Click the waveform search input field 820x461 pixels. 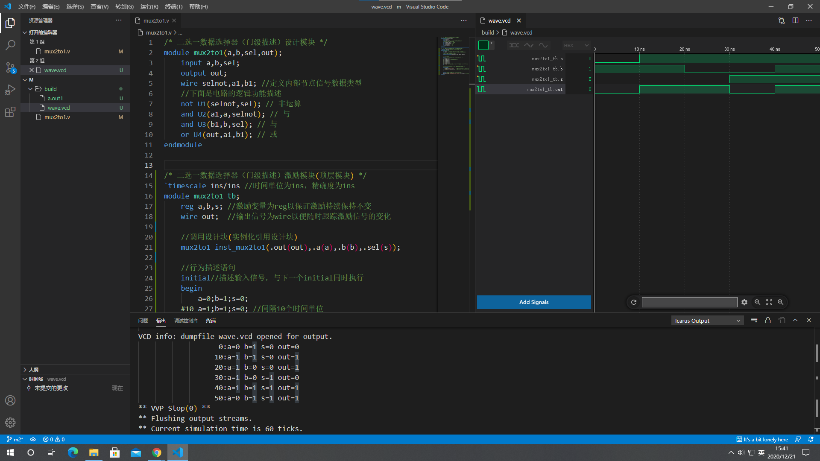coord(689,302)
